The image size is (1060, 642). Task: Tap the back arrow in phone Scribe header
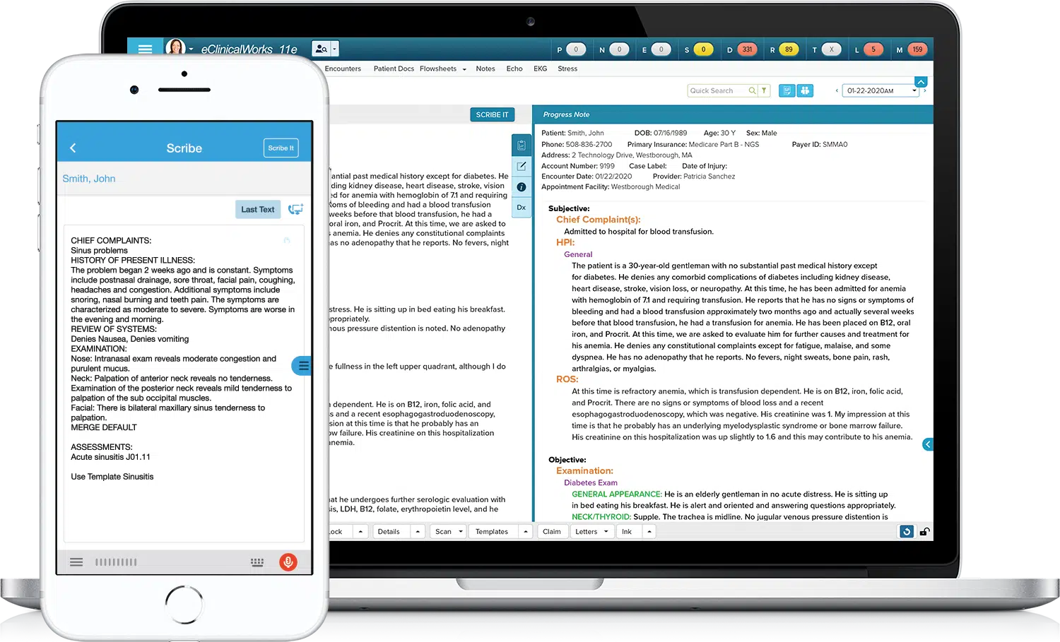click(x=73, y=148)
